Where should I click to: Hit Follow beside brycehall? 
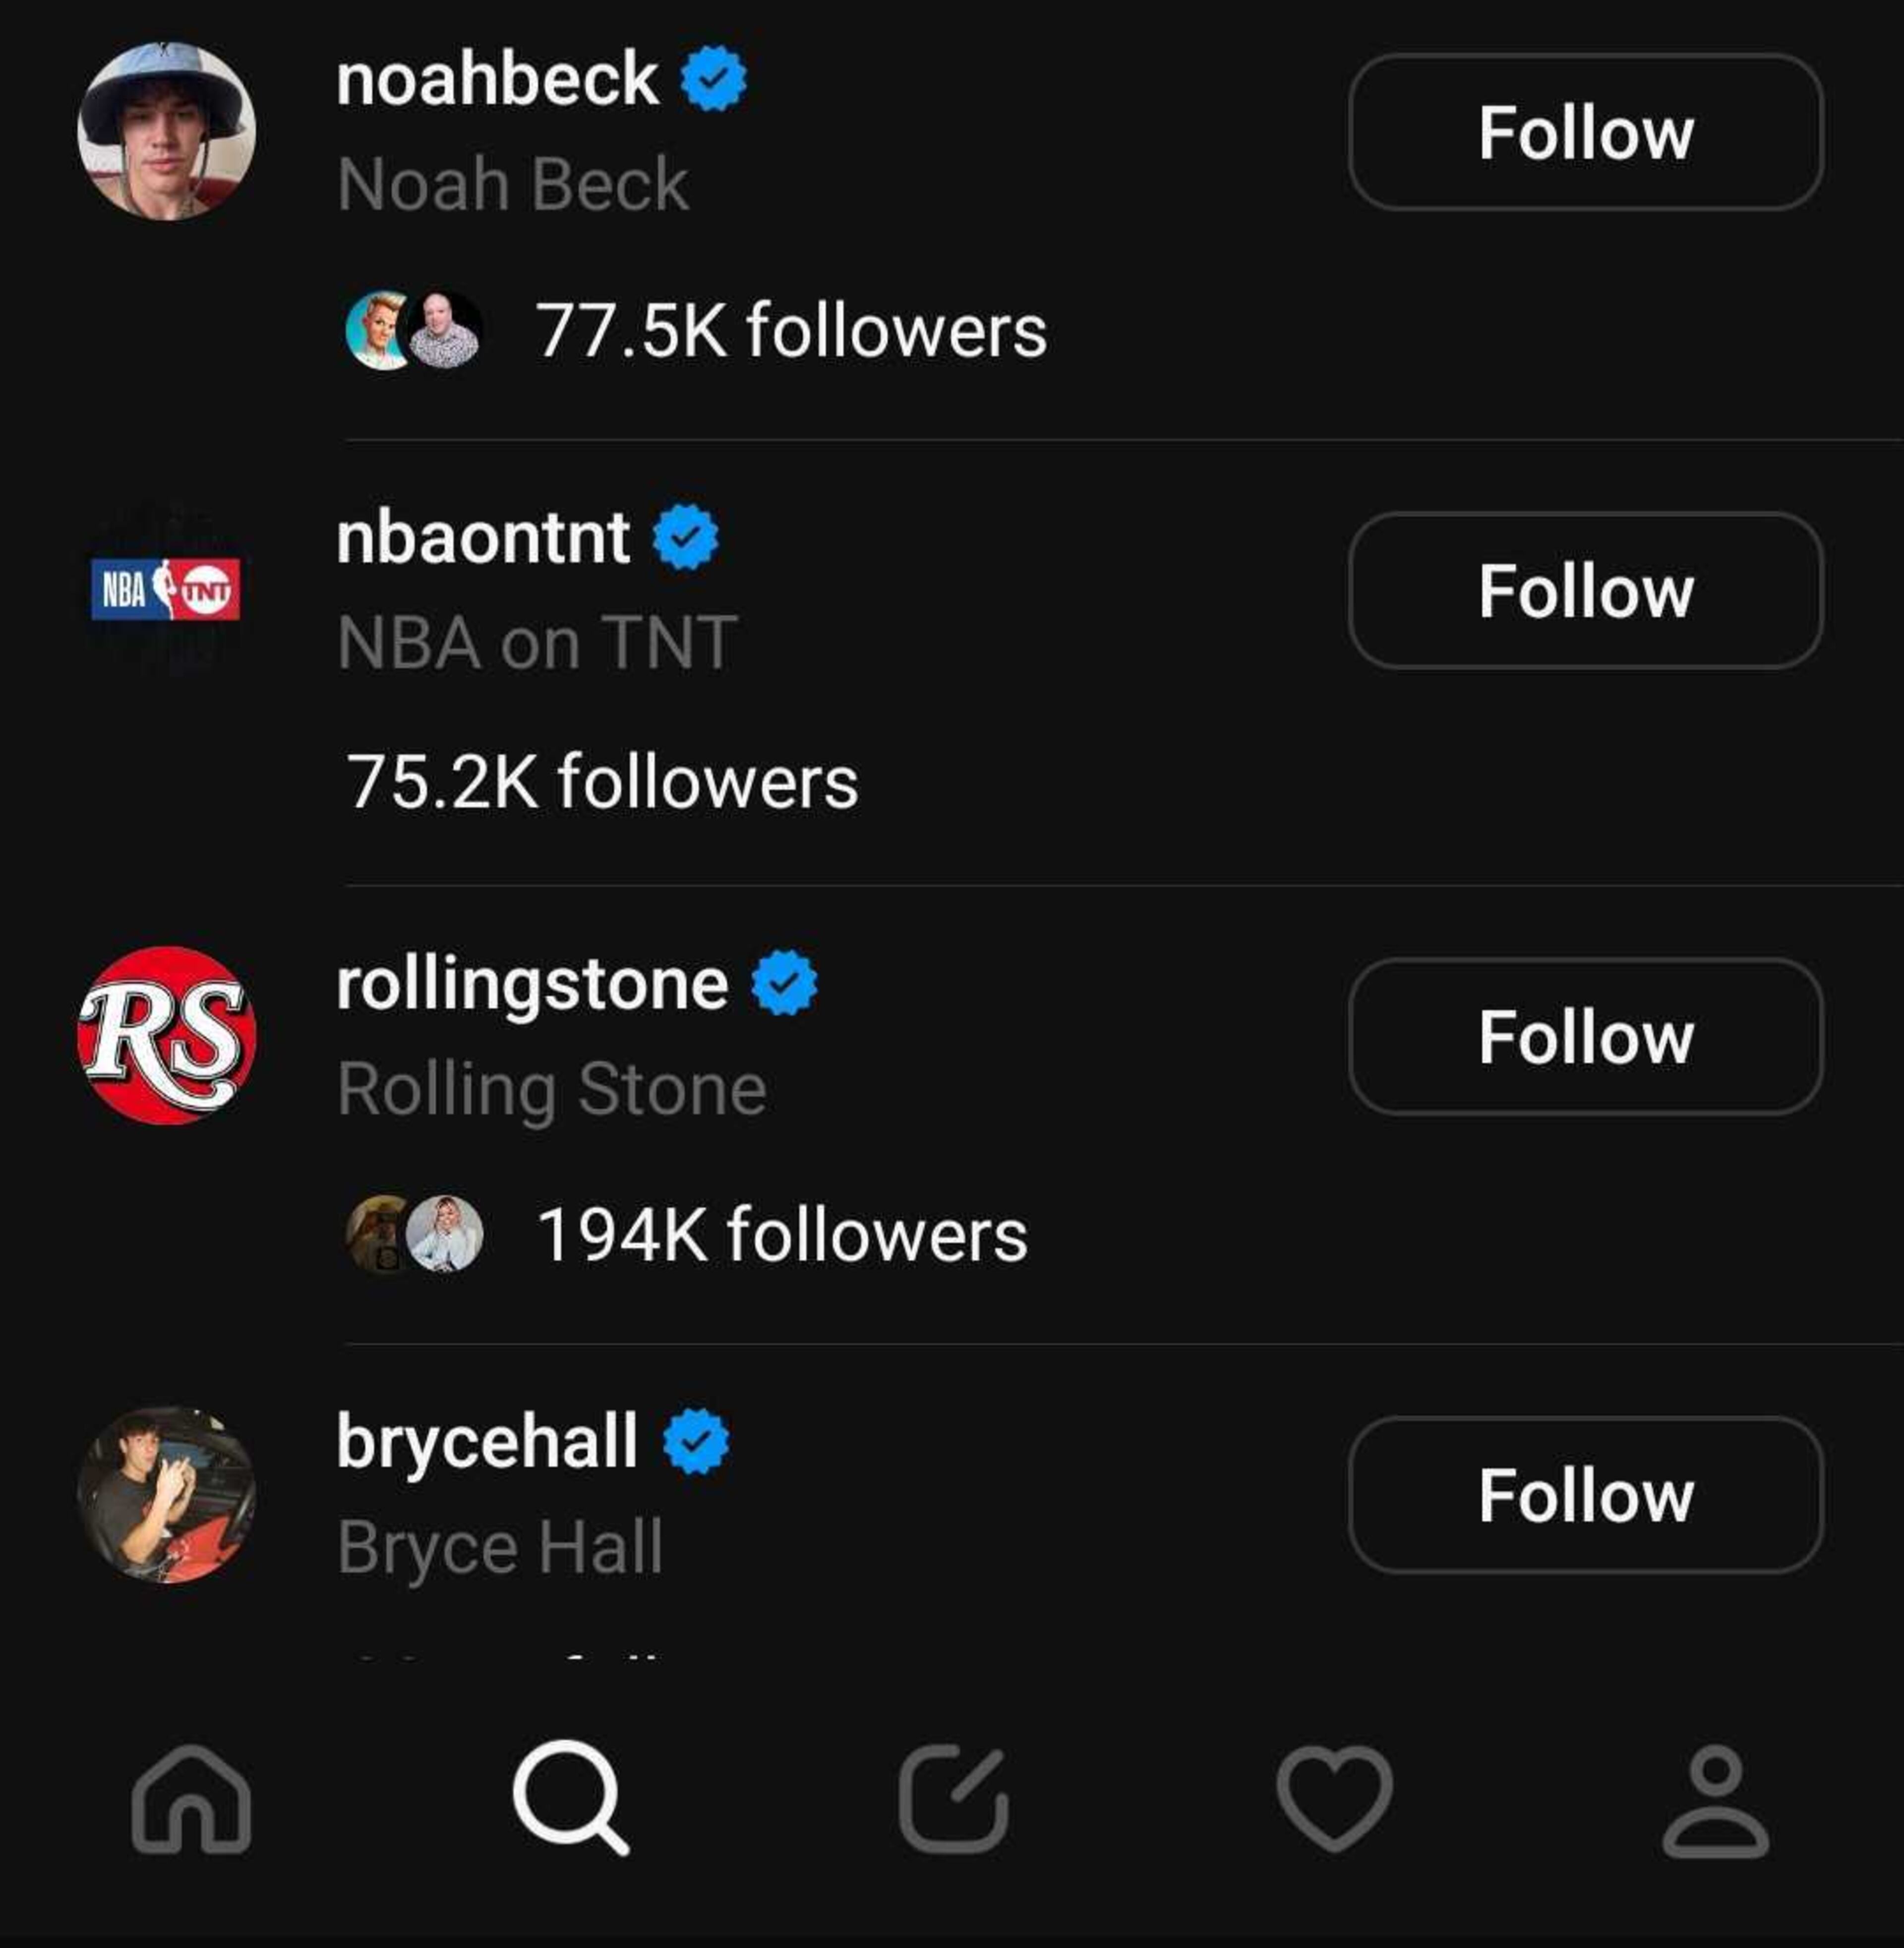coord(1585,1495)
